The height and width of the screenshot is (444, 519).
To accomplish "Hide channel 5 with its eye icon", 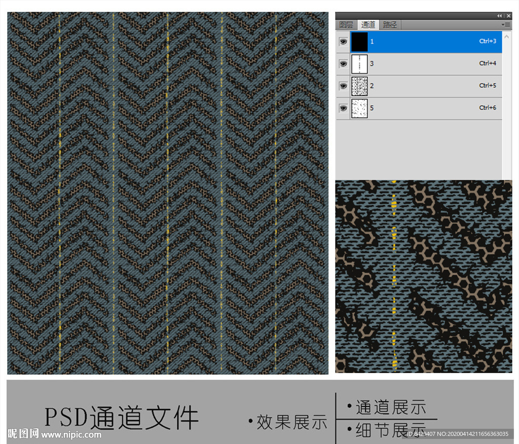I will point(343,108).
